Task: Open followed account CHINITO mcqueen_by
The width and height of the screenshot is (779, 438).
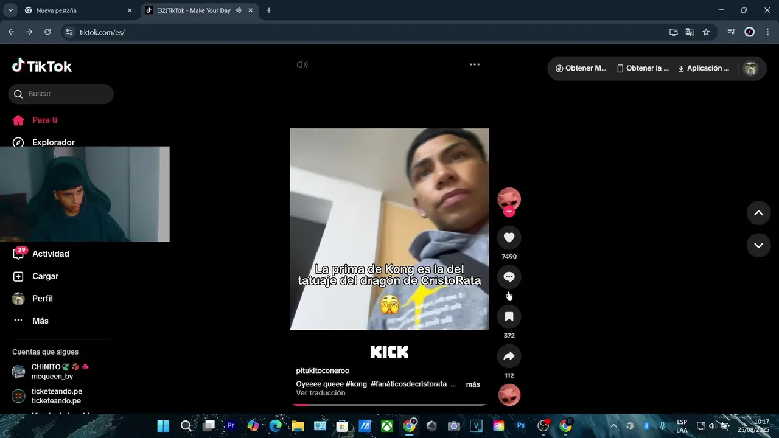Action: pos(52,372)
